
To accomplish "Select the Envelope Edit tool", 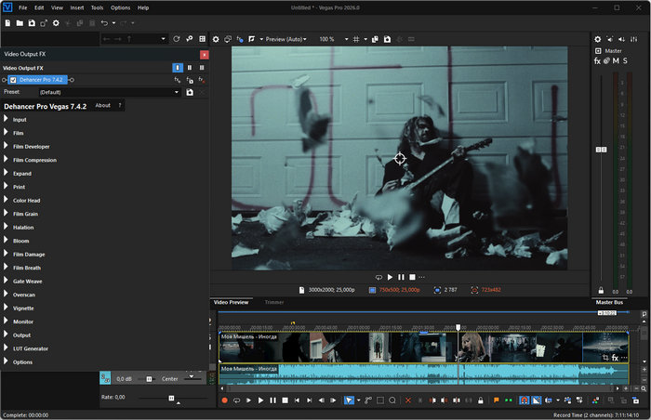I will (368, 400).
